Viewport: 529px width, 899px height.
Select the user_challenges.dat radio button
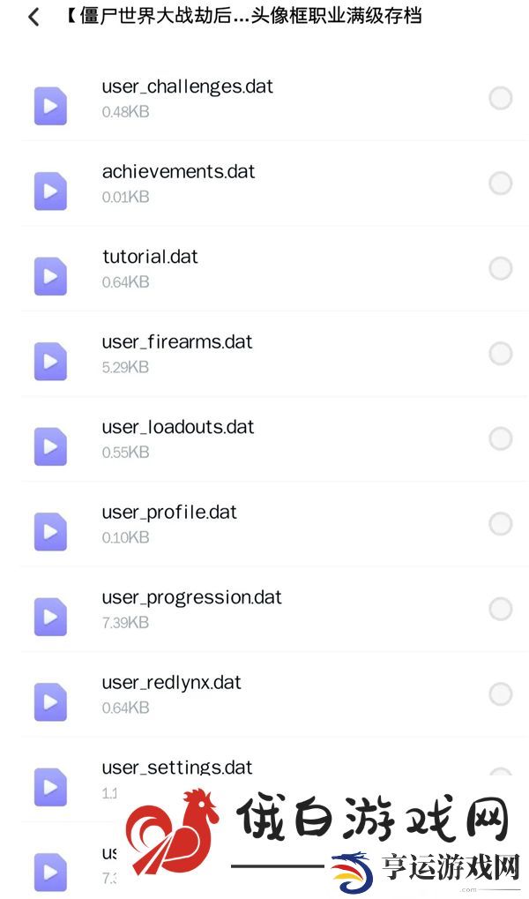tap(500, 98)
